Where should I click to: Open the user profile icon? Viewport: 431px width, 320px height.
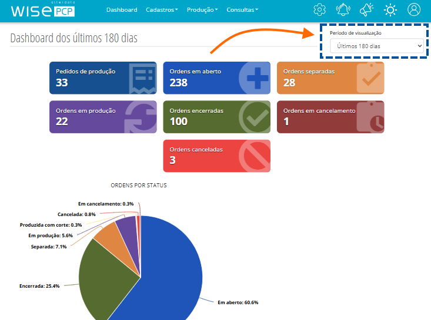point(414,10)
